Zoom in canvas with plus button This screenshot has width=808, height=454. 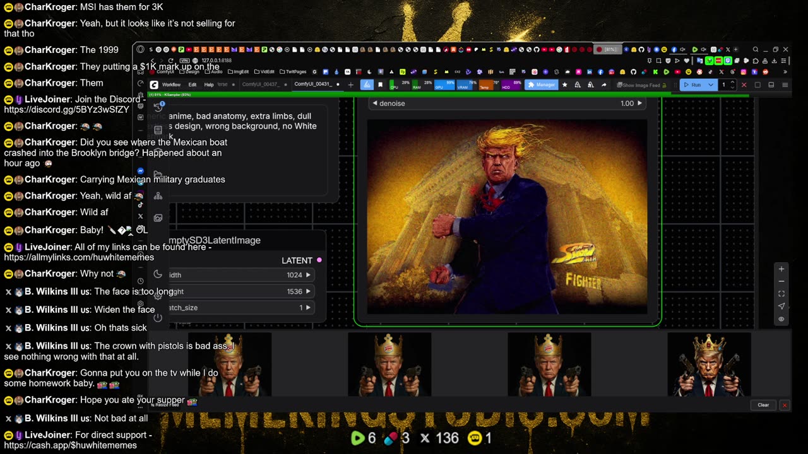(781, 269)
